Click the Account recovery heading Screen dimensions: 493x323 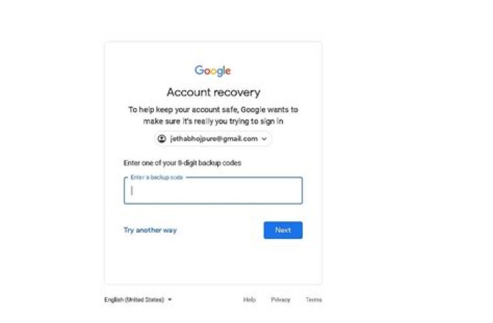pos(214,92)
